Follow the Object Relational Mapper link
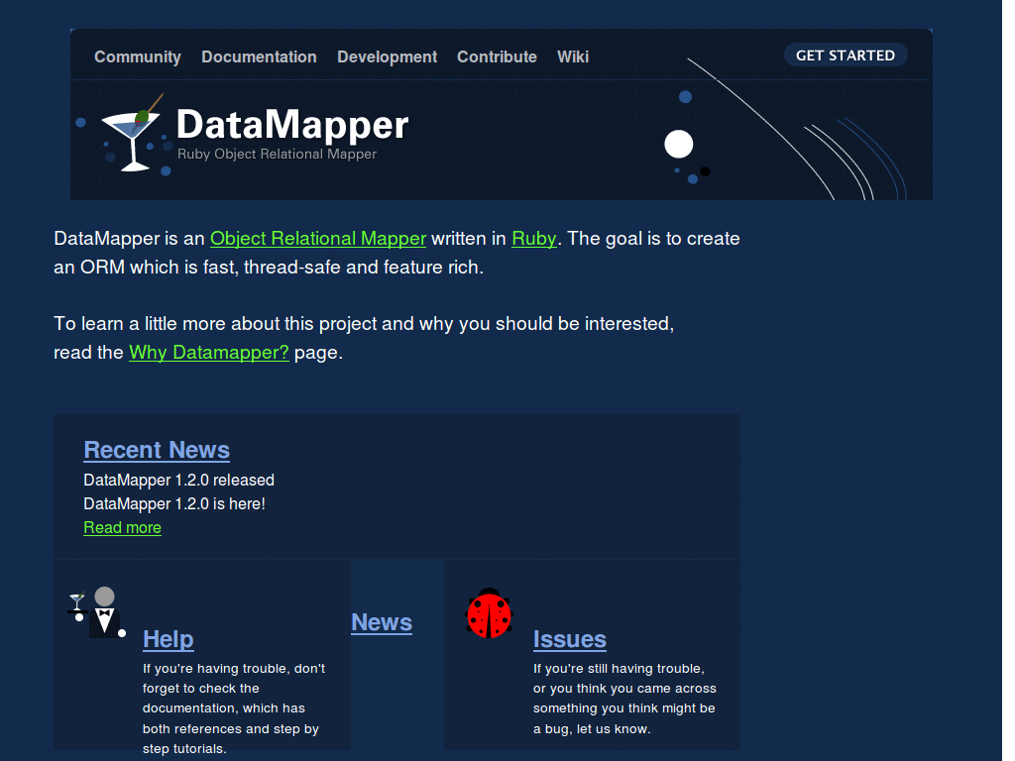This screenshot has height=761, width=1015. 318,238
